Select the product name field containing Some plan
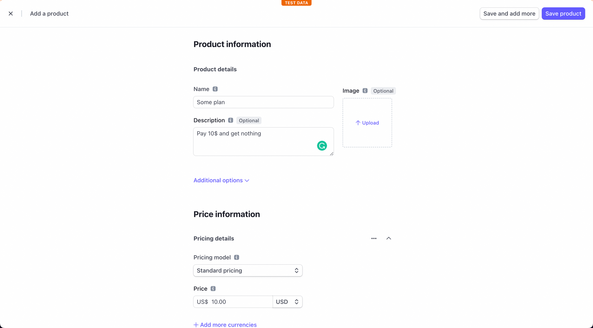 [263, 102]
